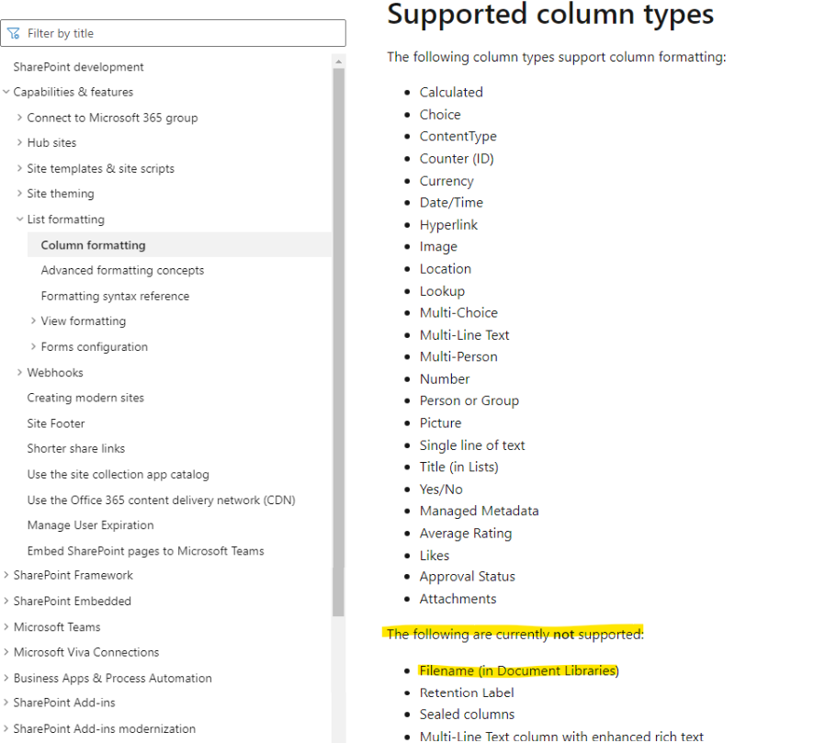Expand Webhooks node

pos(19,372)
